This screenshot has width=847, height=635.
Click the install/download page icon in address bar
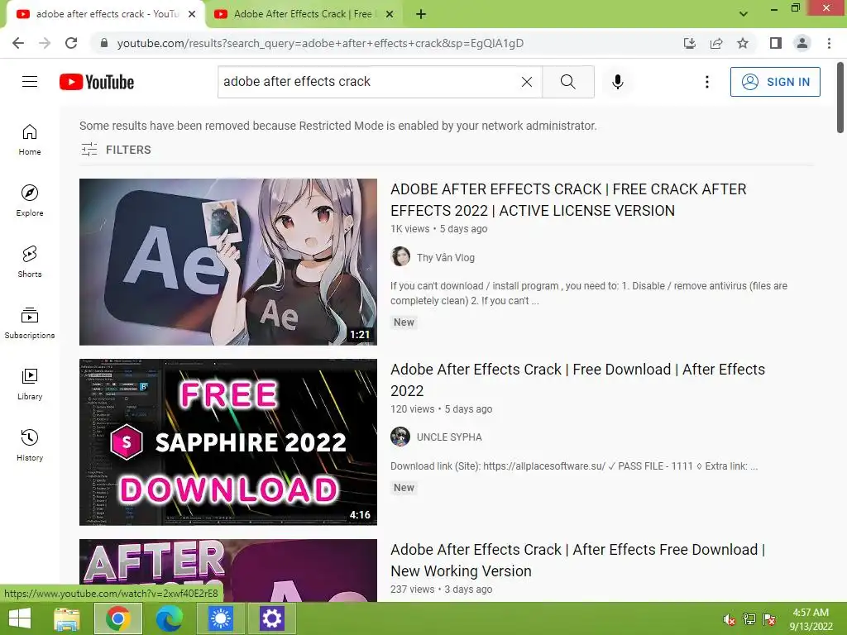tap(689, 43)
